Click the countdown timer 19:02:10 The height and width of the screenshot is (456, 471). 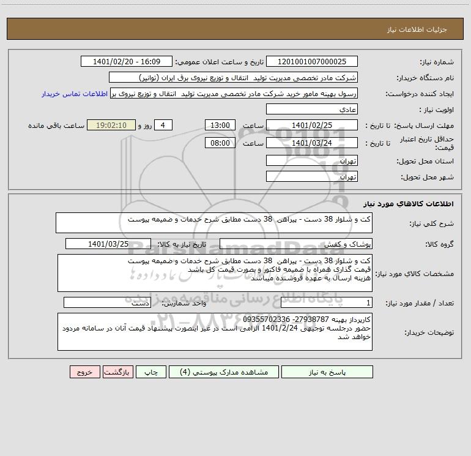click(x=111, y=125)
